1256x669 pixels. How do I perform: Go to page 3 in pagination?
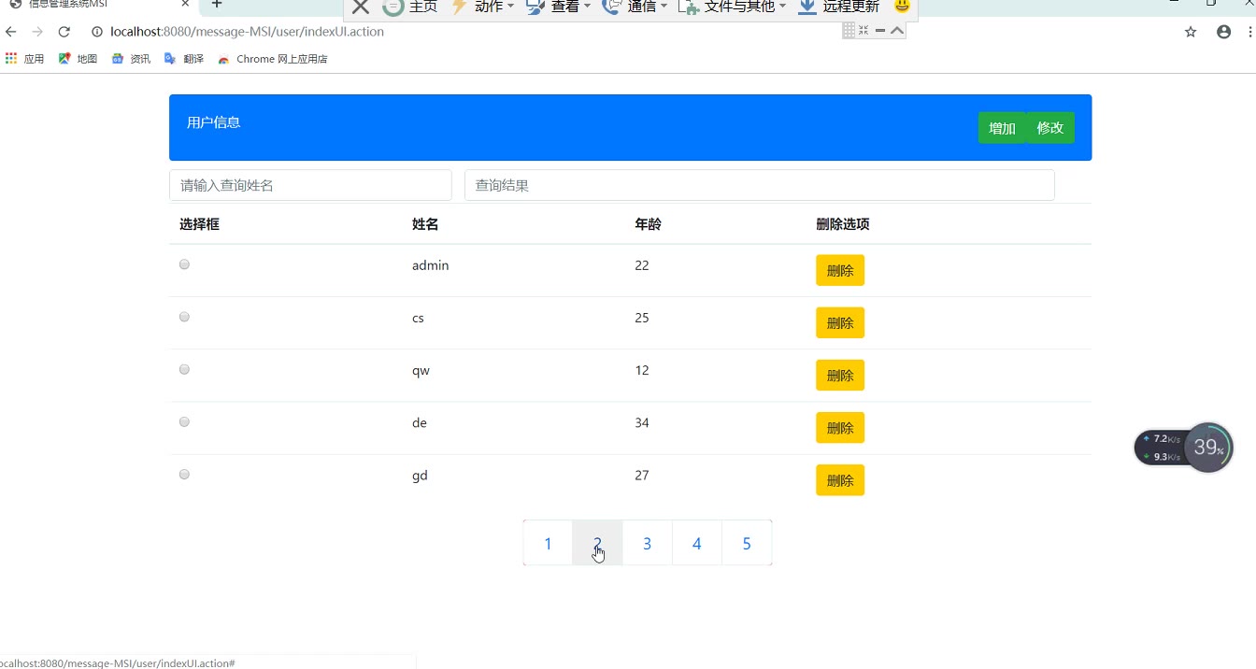click(647, 544)
